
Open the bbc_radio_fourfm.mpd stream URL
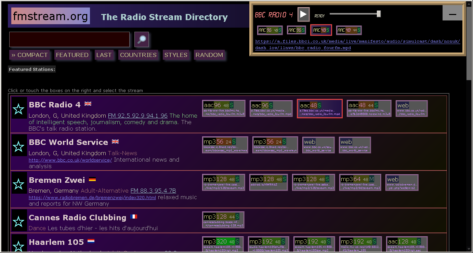coord(358,45)
